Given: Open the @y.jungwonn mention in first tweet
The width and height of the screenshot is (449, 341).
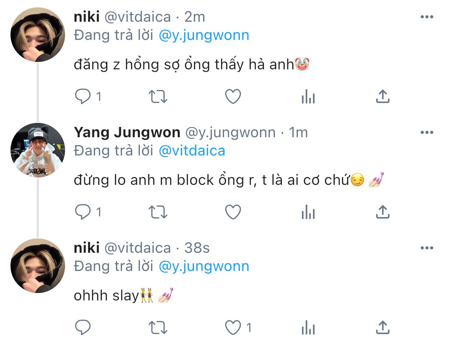Looking at the screenshot, I should click(x=204, y=35).
